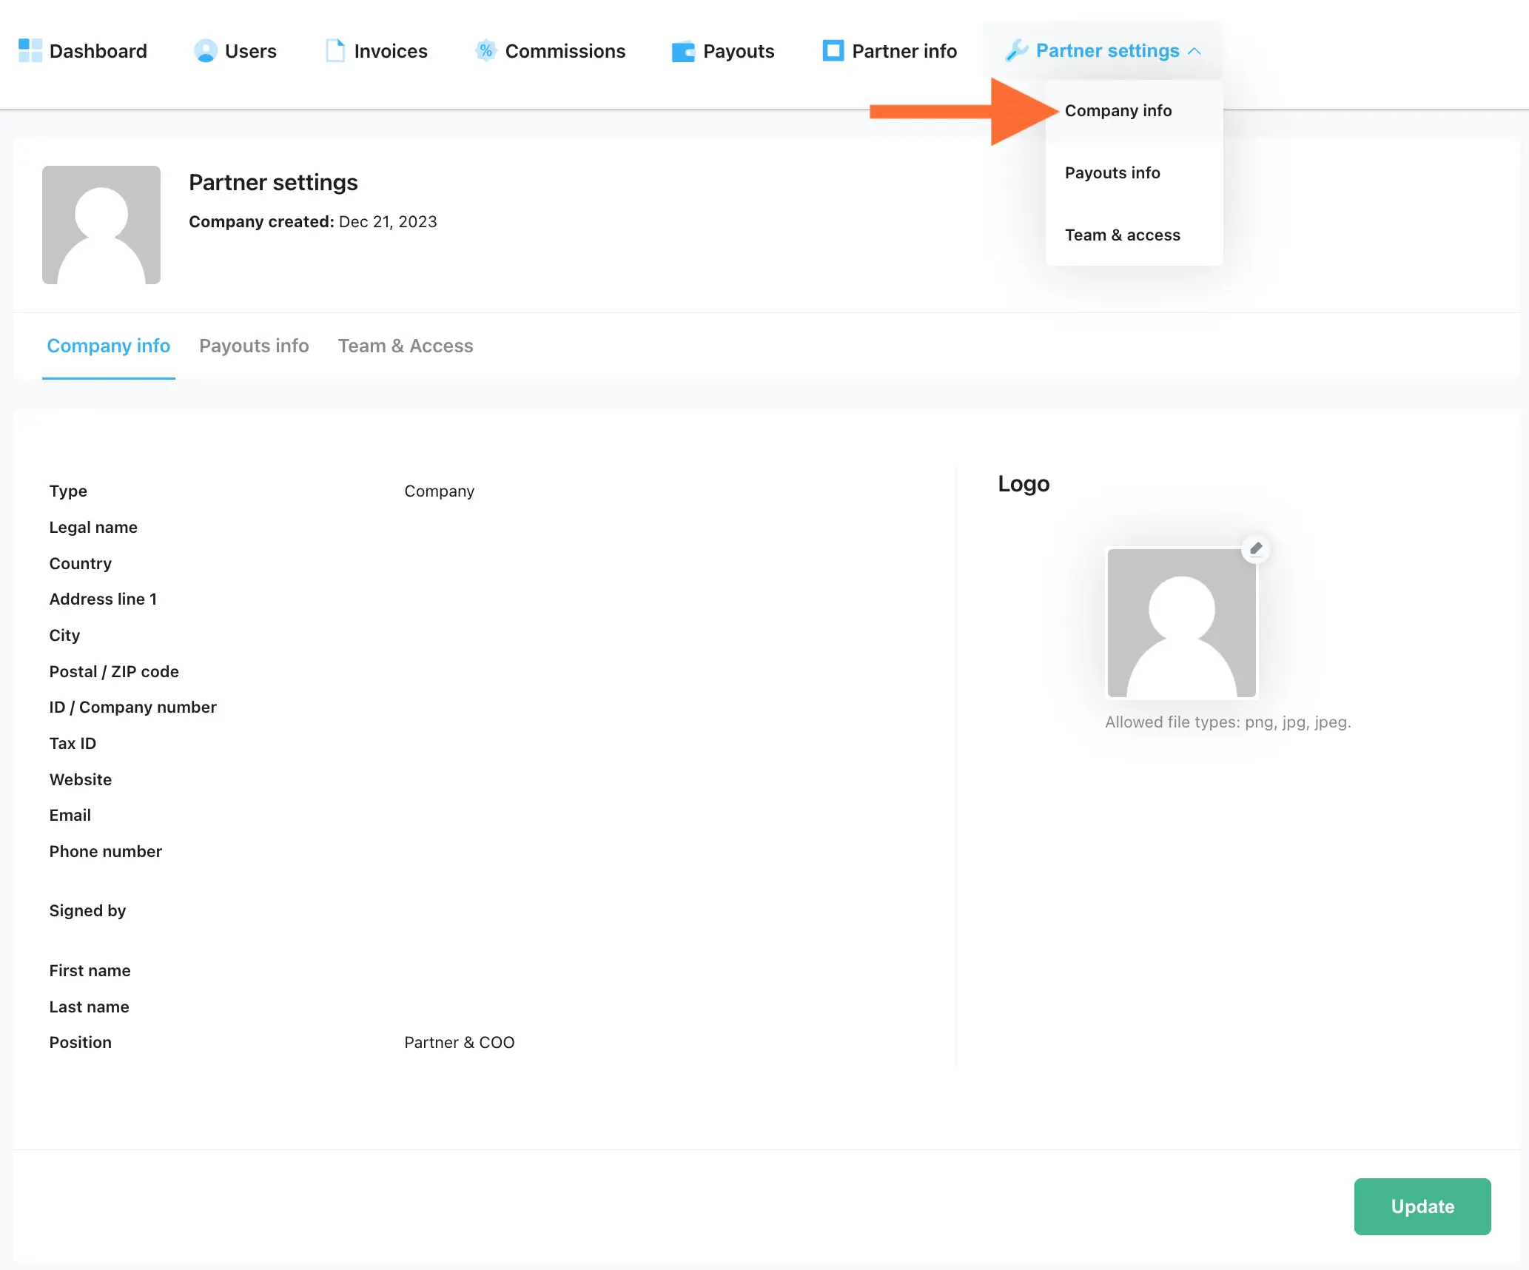
Task: Click the Payouts wallet icon
Action: click(x=683, y=52)
